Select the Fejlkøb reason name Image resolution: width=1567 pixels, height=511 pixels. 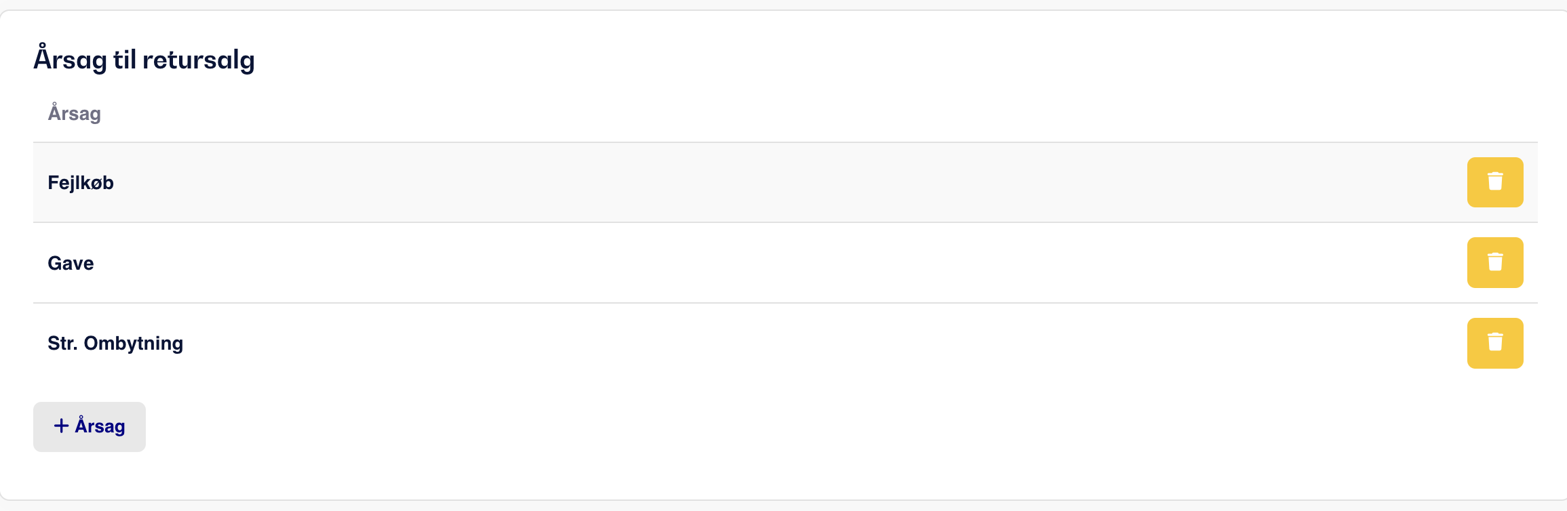(81, 183)
